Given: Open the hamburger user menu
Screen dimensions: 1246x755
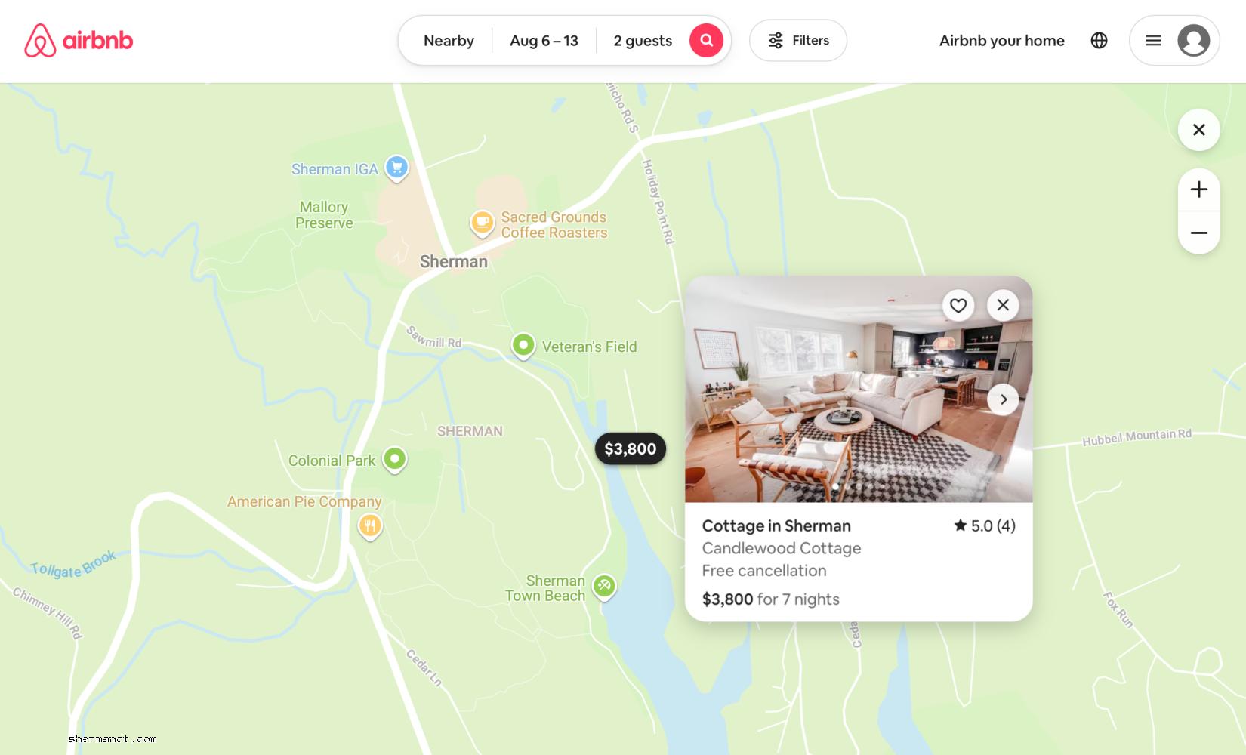Looking at the screenshot, I should coord(1153,41).
